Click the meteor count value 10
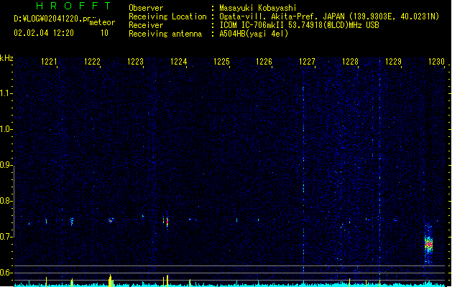452x287 pixels. pos(104,33)
